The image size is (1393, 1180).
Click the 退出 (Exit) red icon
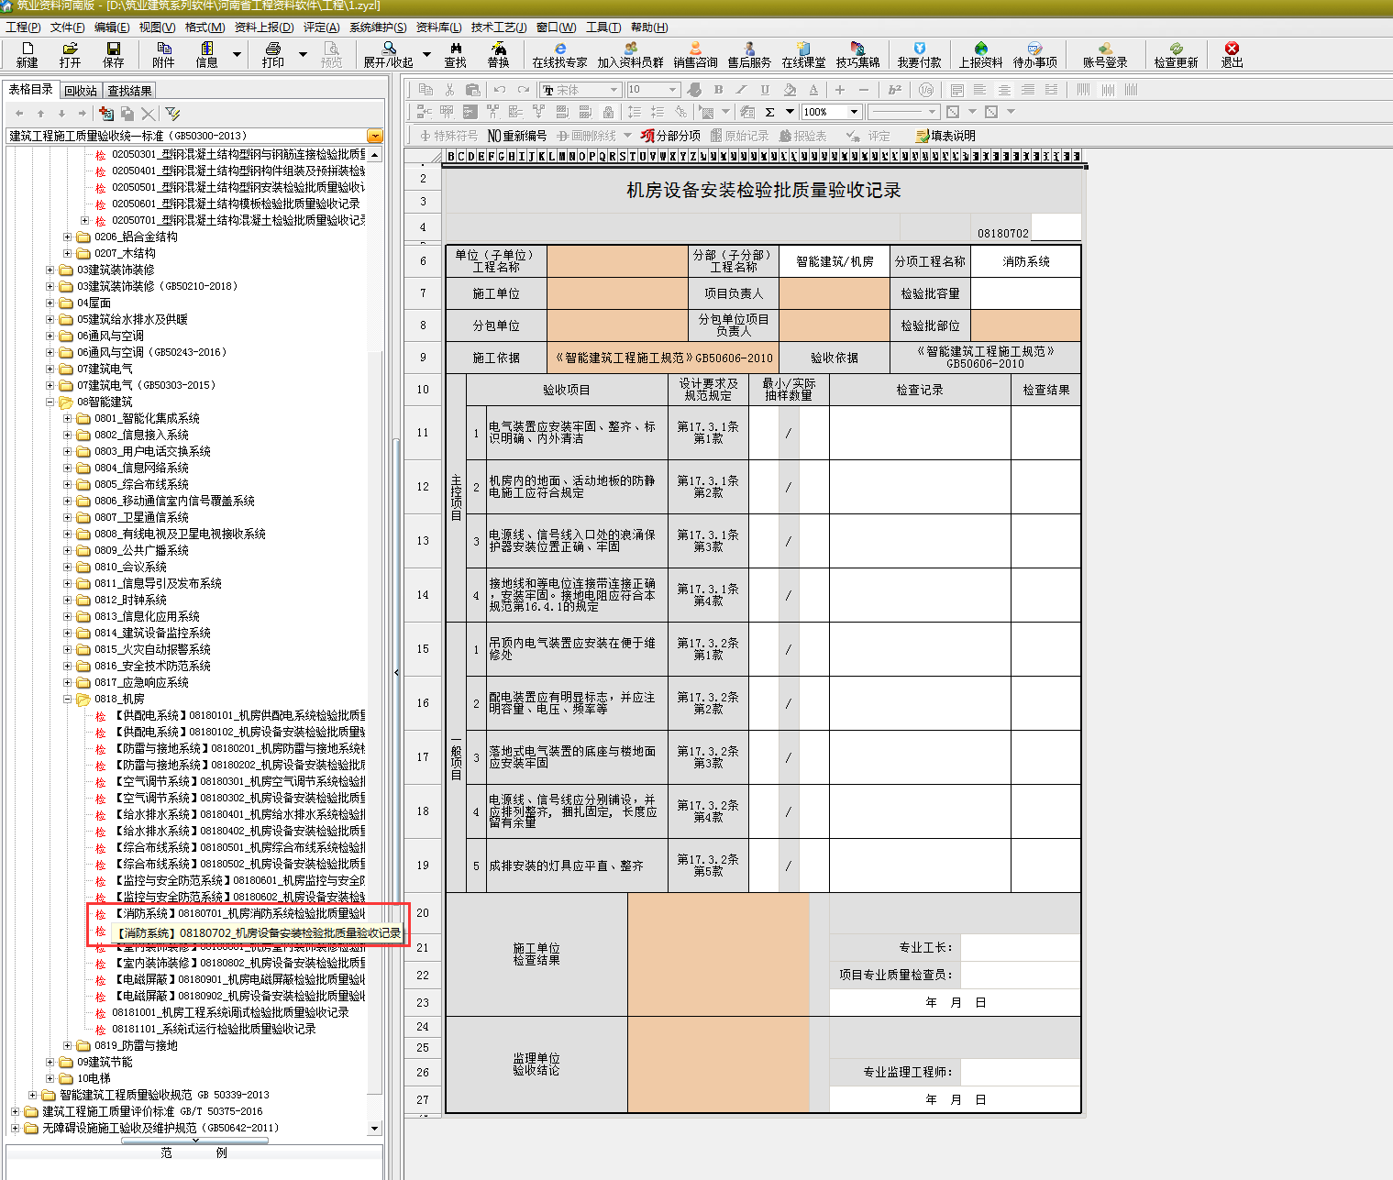[x=1233, y=55]
